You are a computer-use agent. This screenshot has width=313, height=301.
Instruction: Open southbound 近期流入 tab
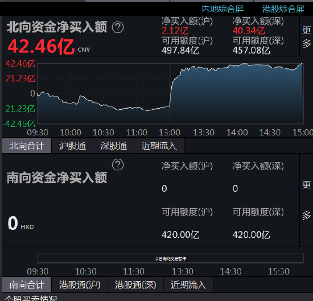click(x=188, y=285)
